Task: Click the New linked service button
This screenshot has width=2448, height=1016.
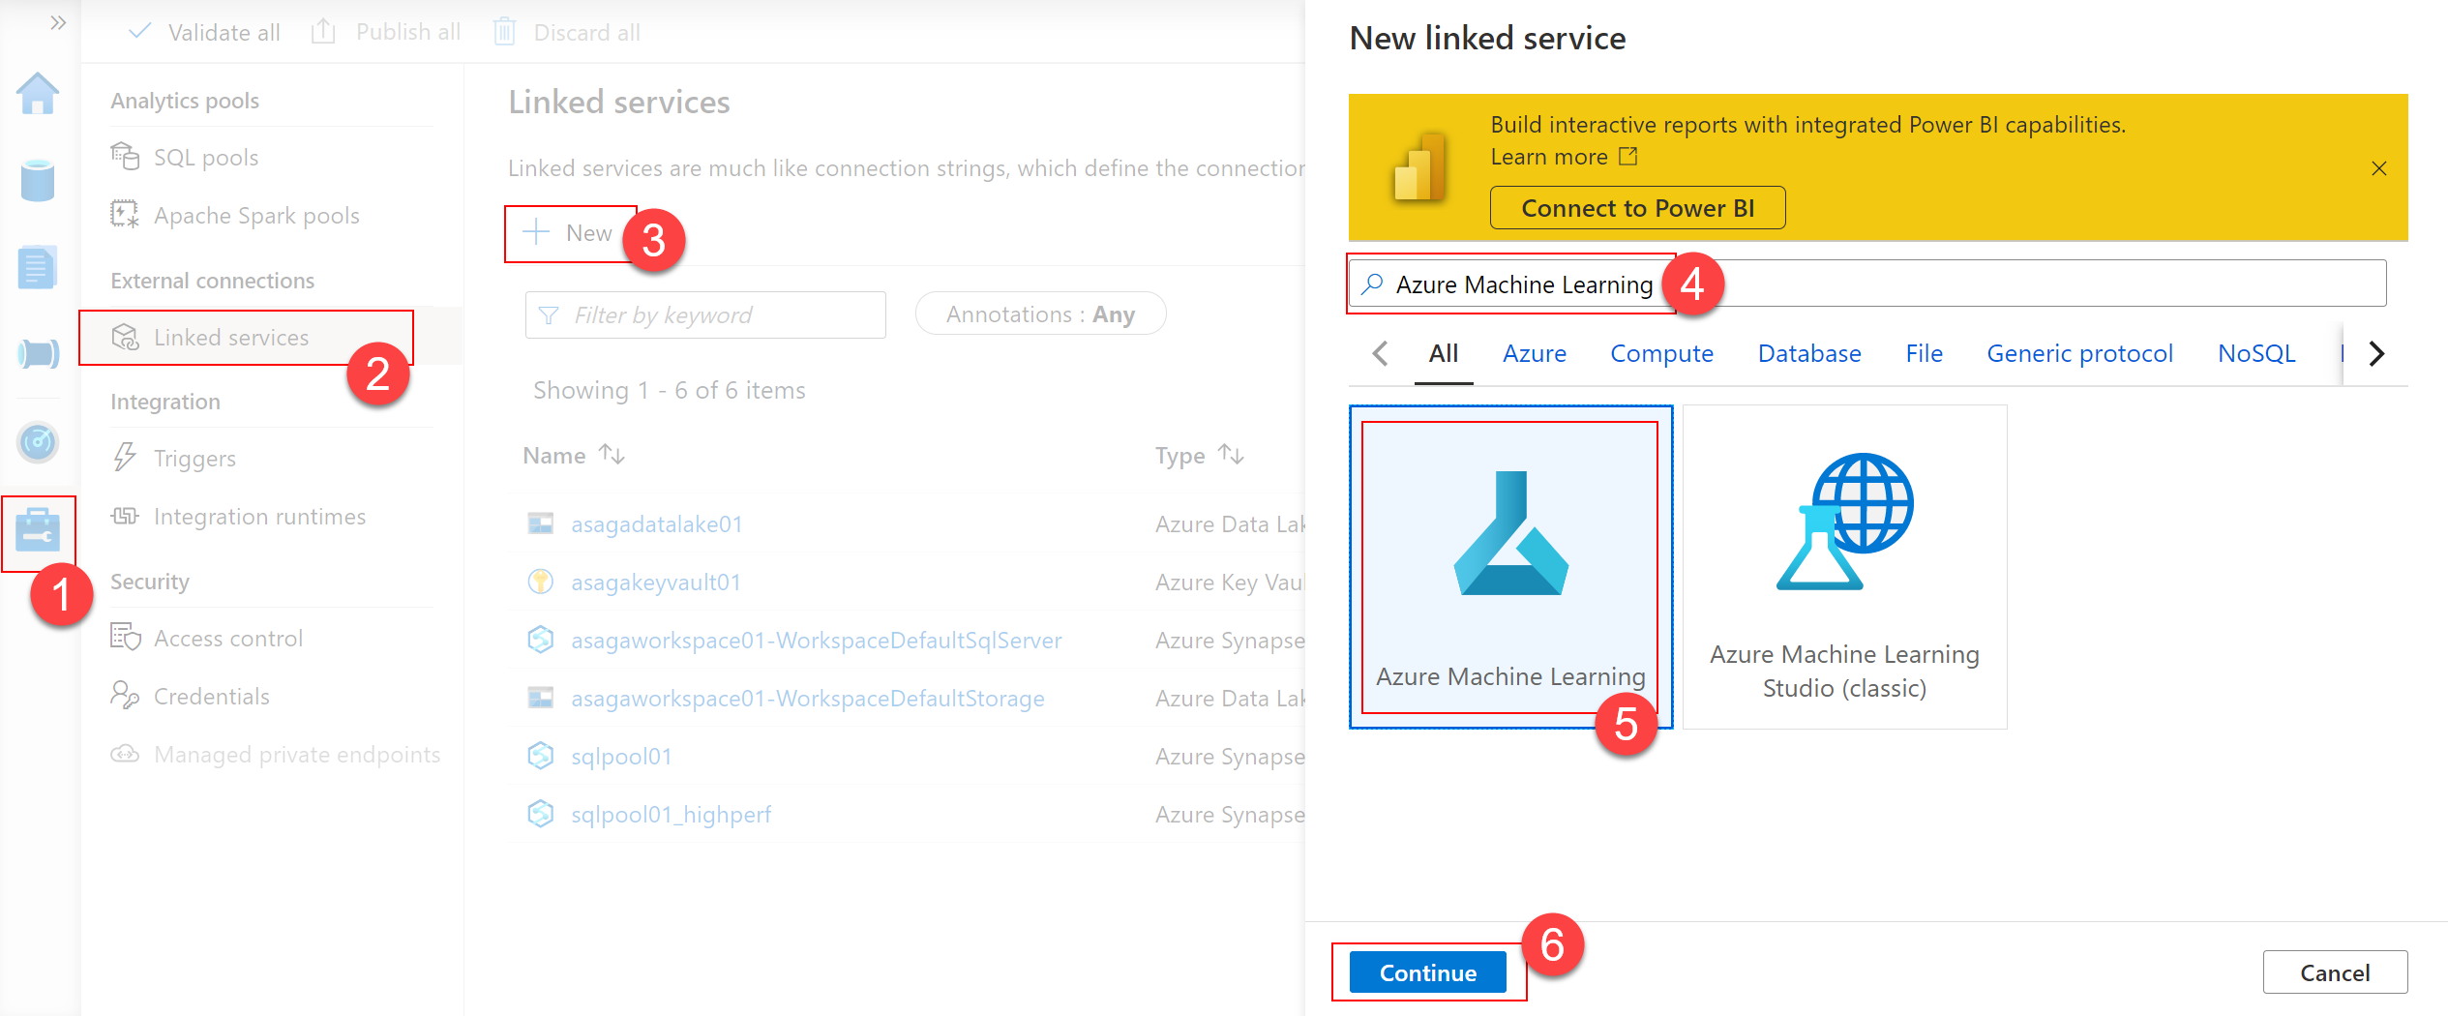Action: pyautogui.click(x=569, y=233)
